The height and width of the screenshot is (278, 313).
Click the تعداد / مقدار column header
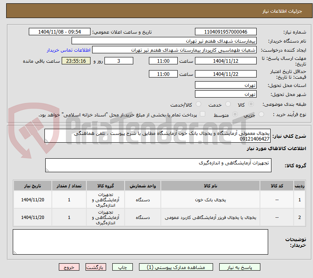coord(69,186)
